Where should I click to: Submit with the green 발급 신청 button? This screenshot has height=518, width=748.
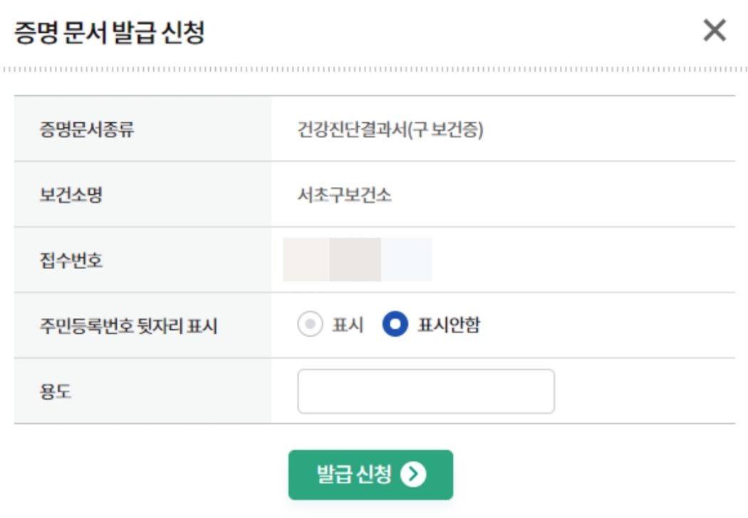click(x=370, y=475)
